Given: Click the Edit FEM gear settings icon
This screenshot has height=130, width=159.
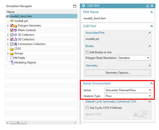Looking at the screenshot, I should (83, 6).
